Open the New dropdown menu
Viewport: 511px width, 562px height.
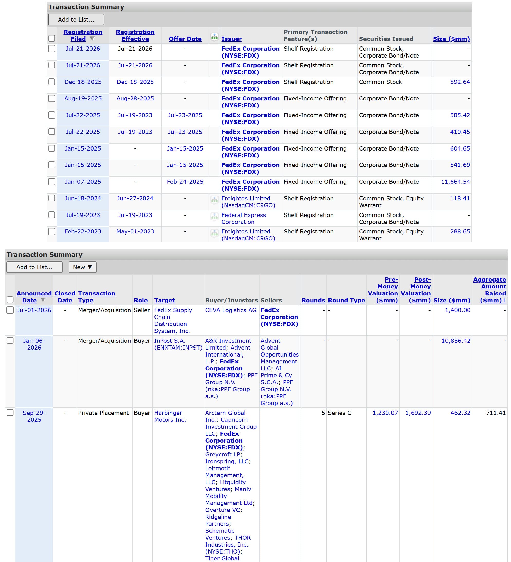pyautogui.click(x=83, y=267)
